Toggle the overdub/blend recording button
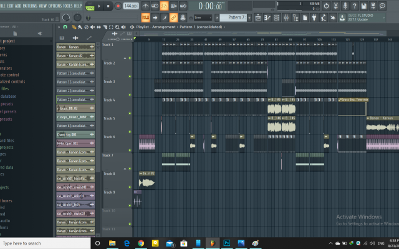 pos(173,6)
